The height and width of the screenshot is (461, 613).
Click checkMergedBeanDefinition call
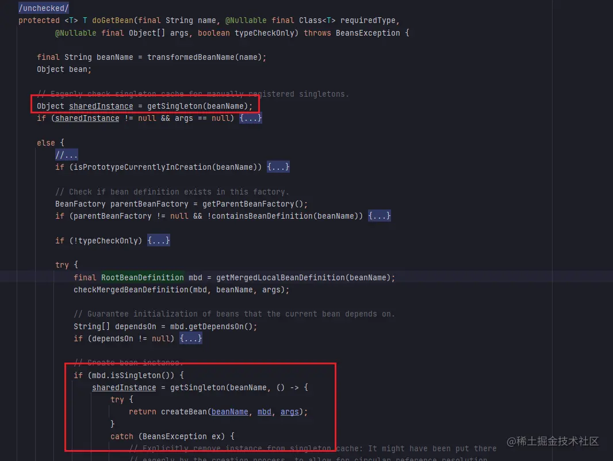tap(131, 289)
